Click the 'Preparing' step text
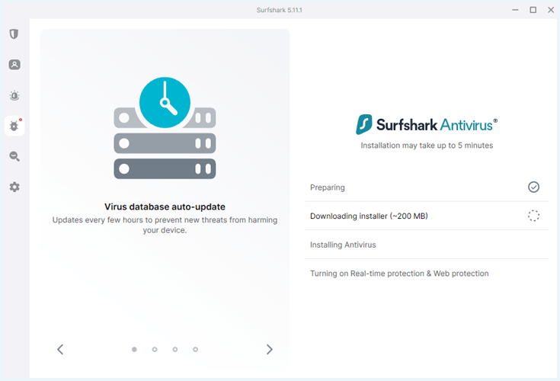The image size is (560, 381). (x=328, y=187)
